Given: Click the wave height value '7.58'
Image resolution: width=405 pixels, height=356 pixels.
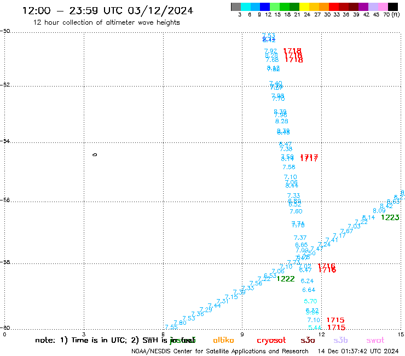Looking at the screenshot, I should tap(289, 167).
